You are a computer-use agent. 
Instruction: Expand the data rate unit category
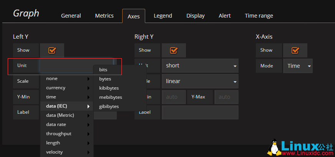[56, 124]
